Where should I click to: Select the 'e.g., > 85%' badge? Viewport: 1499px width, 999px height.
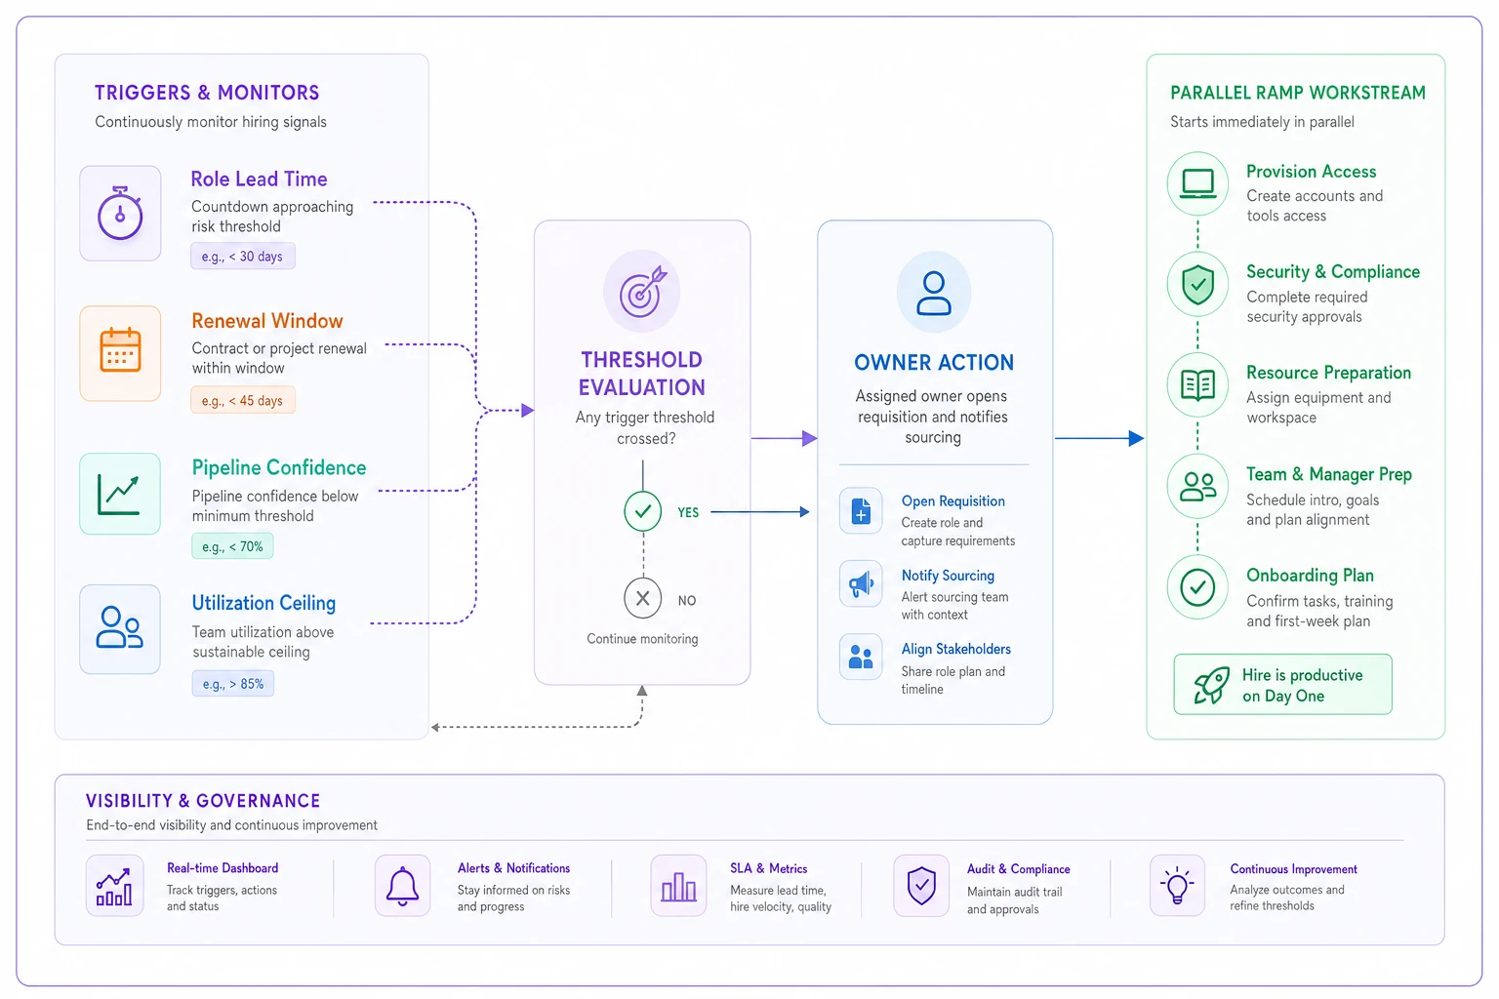pyautogui.click(x=233, y=684)
